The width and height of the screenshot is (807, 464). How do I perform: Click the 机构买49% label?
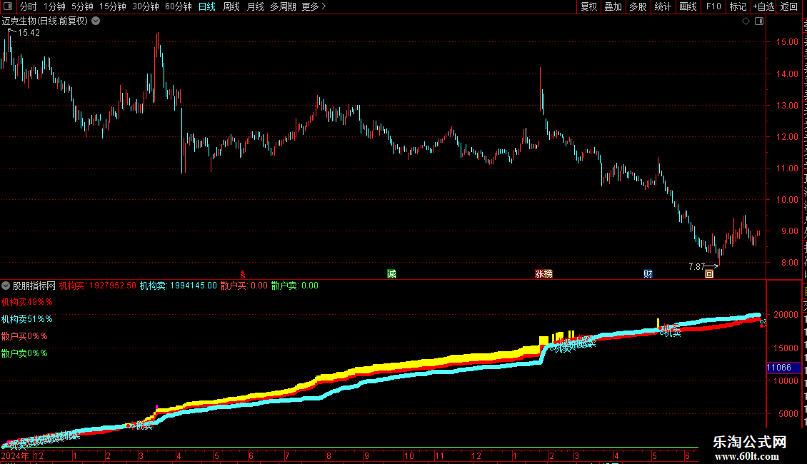[26, 302]
